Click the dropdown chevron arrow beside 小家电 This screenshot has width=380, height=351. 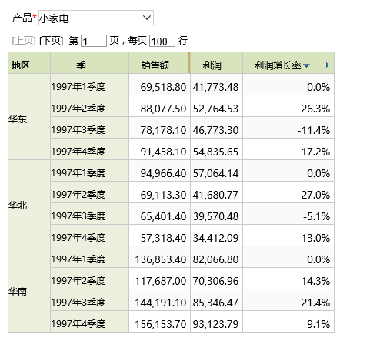pos(147,18)
